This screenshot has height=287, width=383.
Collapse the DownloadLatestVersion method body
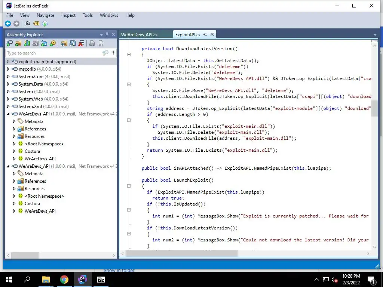point(129,55)
